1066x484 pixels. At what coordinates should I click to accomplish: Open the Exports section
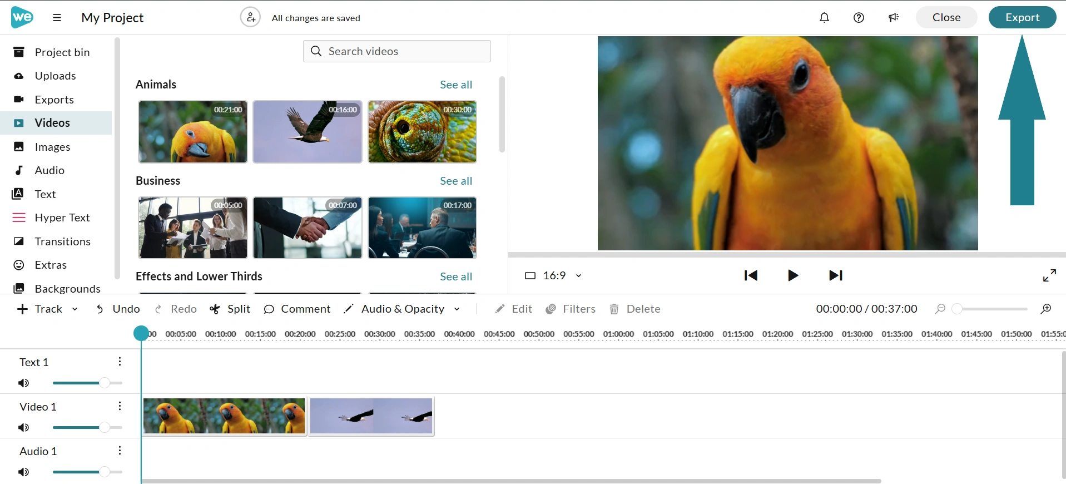click(56, 100)
